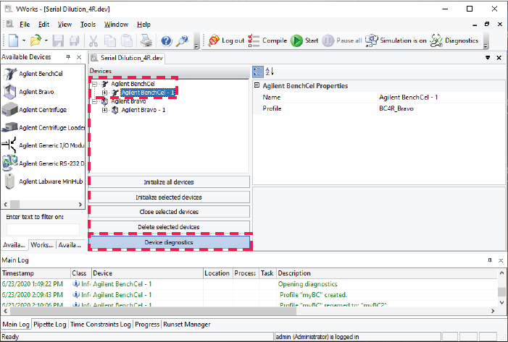Image resolution: width=508 pixels, height=342 pixels.
Task: Select Agilent Centrifuge in Available Devices
Action: click(34, 110)
